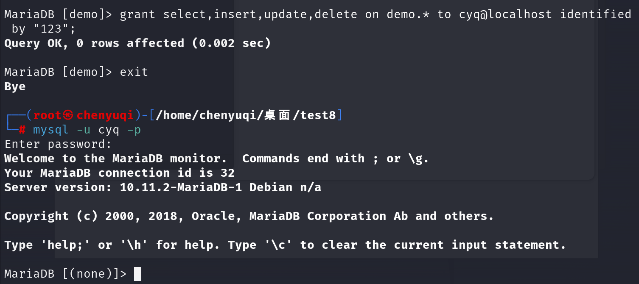The width and height of the screenshot is (639, 284).
Task: Click the "Type 'help;'" instruction line
Action: (285, 245)
